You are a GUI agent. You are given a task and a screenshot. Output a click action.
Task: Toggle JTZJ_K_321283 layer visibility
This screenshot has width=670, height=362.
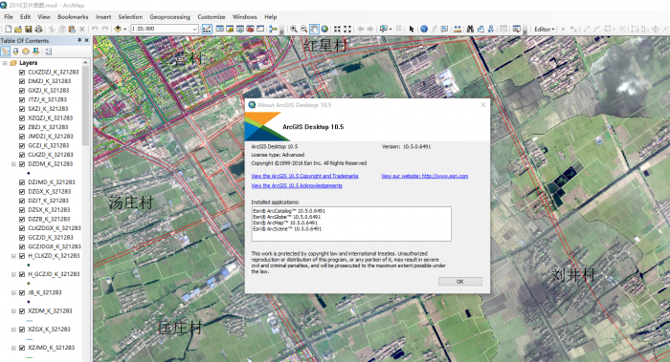[22, 99]
